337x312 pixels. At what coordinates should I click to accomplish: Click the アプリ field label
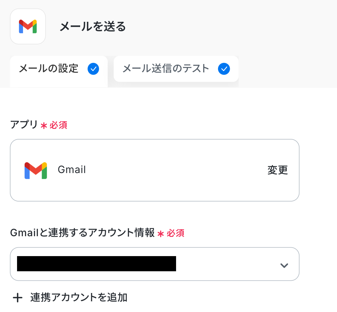[24, 125]
